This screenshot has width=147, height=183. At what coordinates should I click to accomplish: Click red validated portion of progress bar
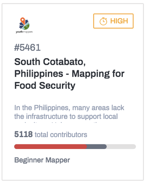[x=51, y=147]
